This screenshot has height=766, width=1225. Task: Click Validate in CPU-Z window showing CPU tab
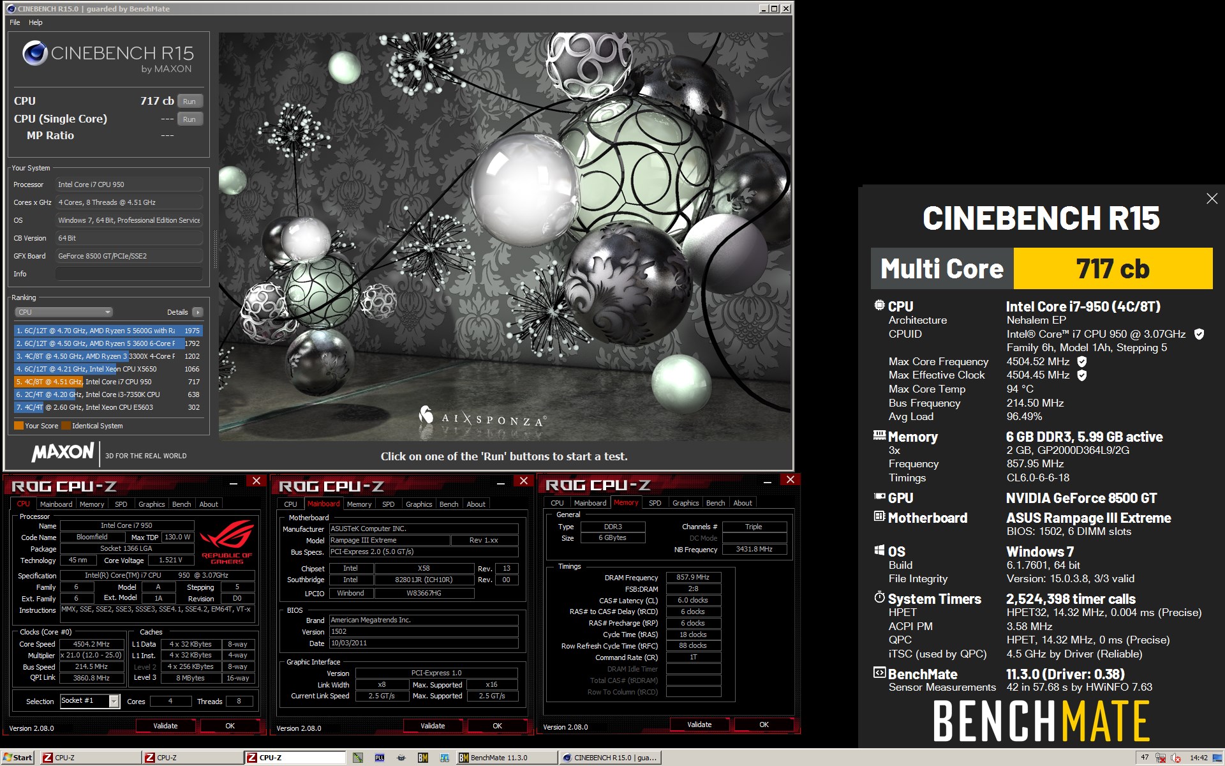pos(165,726)
